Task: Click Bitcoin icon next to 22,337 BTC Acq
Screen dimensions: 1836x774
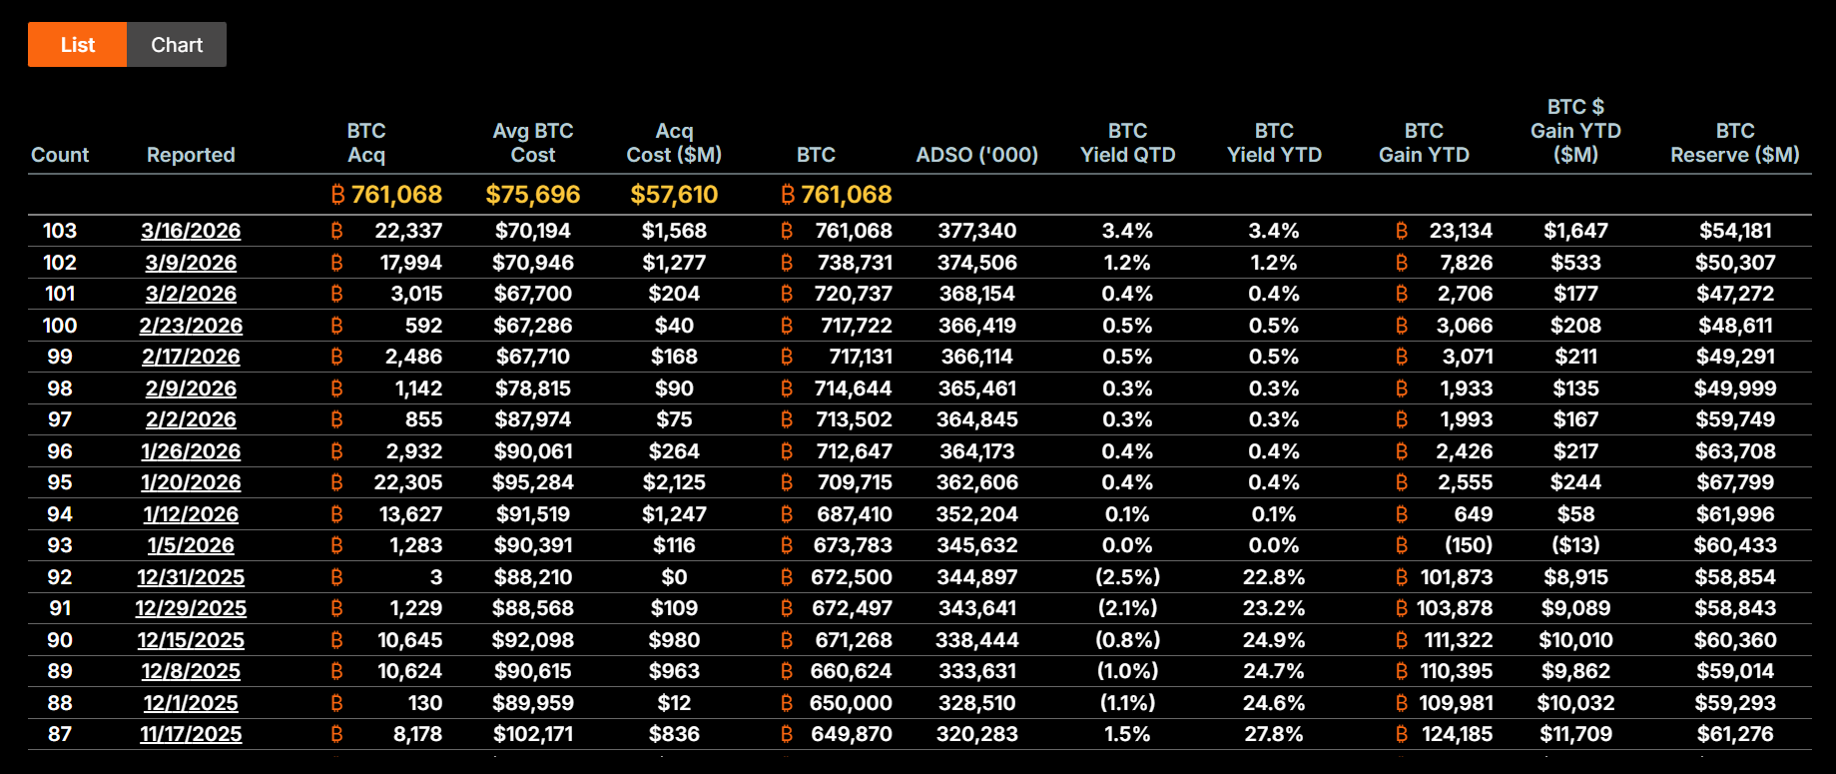Action: tap(336, 231)
